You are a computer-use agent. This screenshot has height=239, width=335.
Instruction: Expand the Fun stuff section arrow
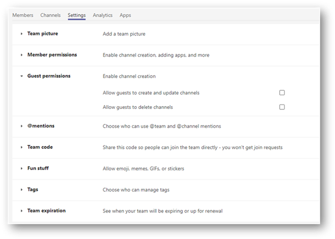[x=21, y=168]
